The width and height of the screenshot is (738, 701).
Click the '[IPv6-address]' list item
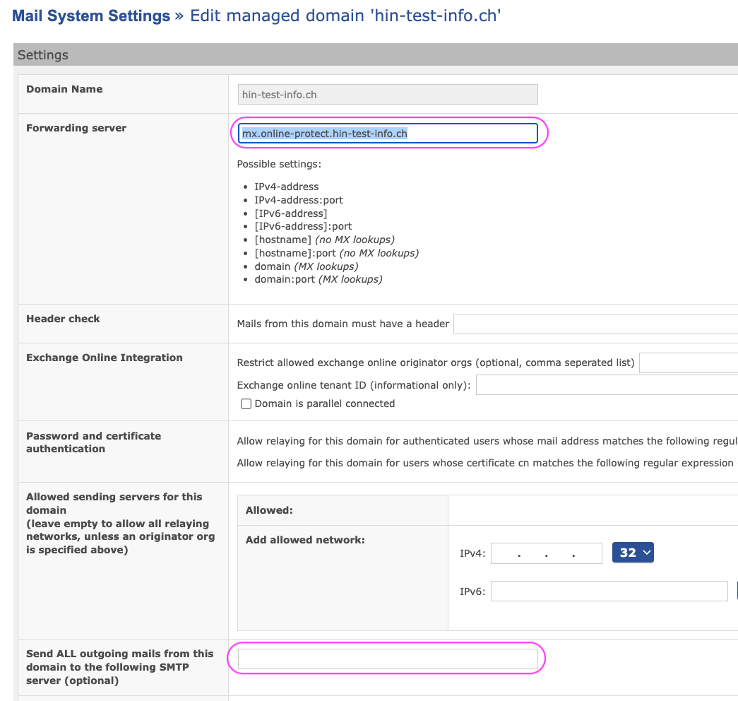[291, 213]
